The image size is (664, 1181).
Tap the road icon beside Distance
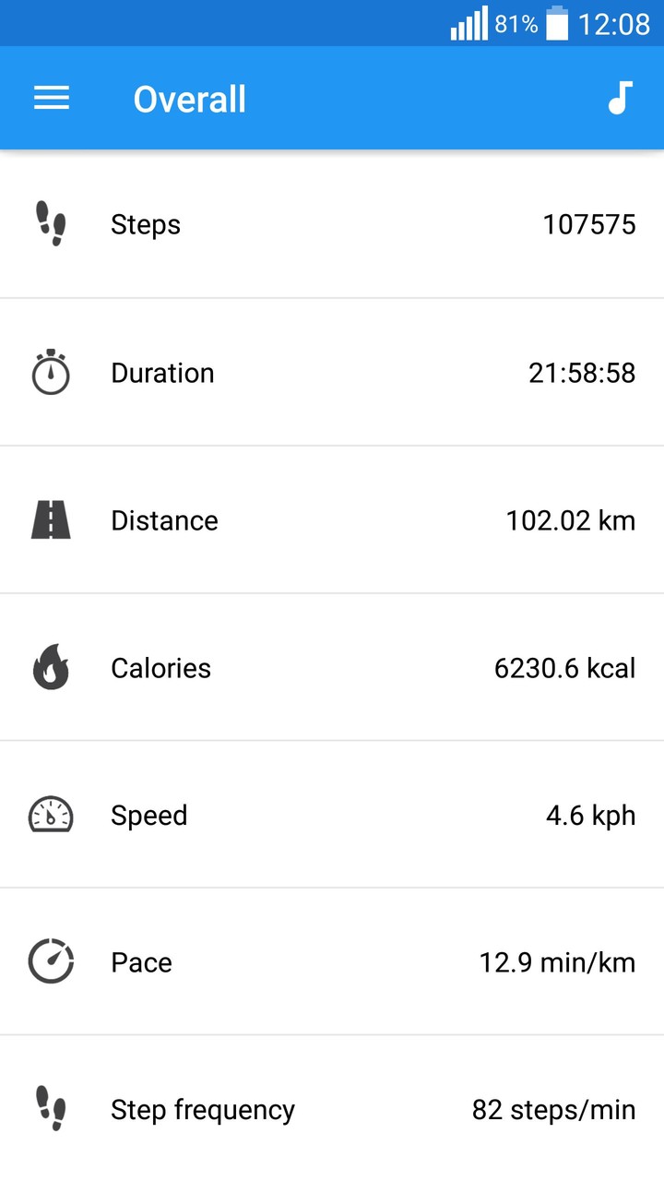(x=51, y=520)
